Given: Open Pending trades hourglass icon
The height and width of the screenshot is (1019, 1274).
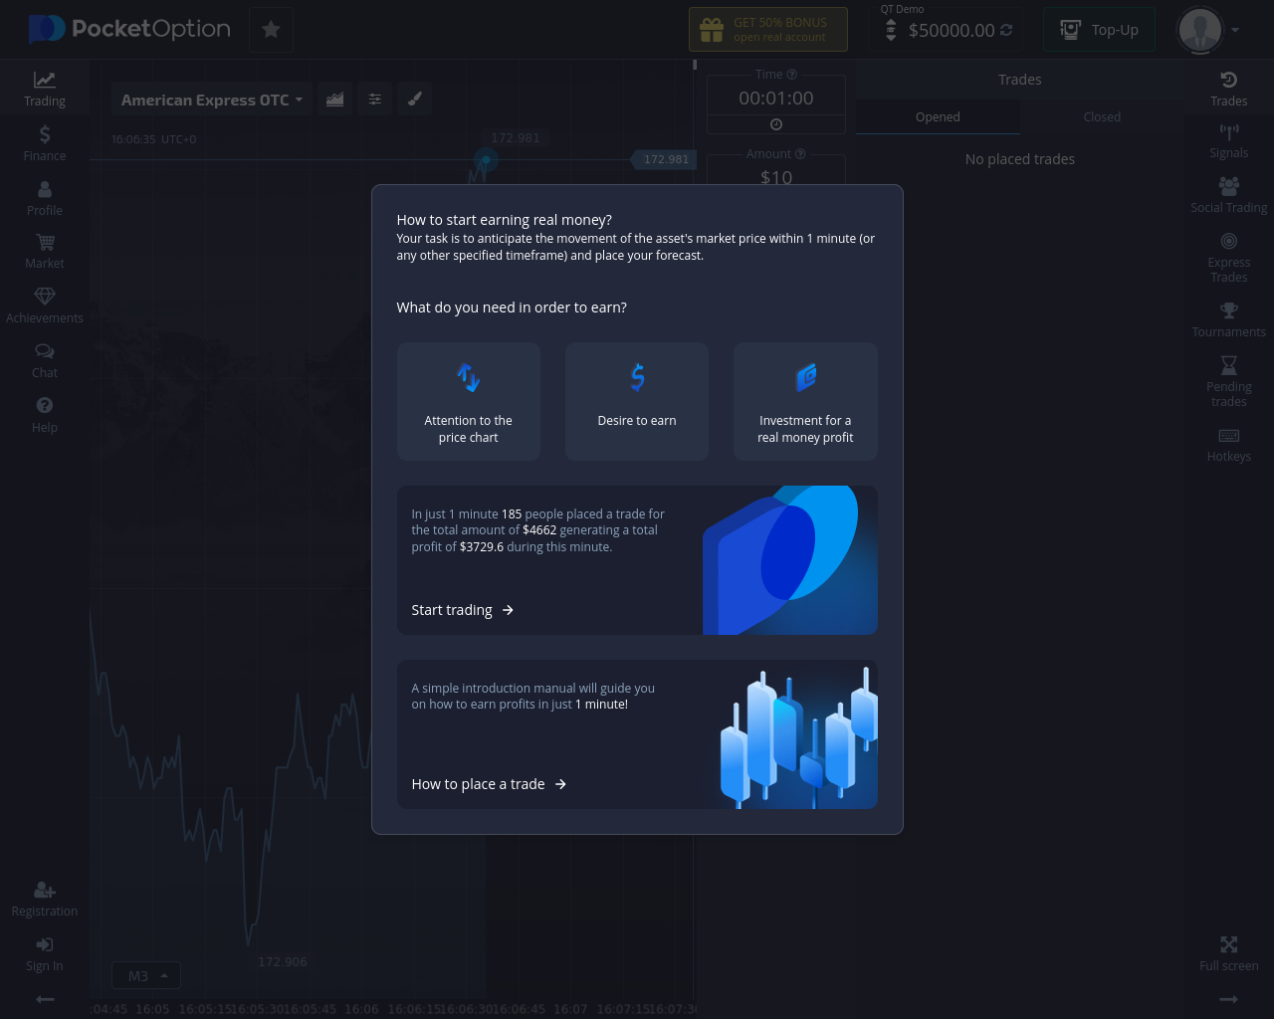Looking at the screenshot, I should (x=1229, y=381).
